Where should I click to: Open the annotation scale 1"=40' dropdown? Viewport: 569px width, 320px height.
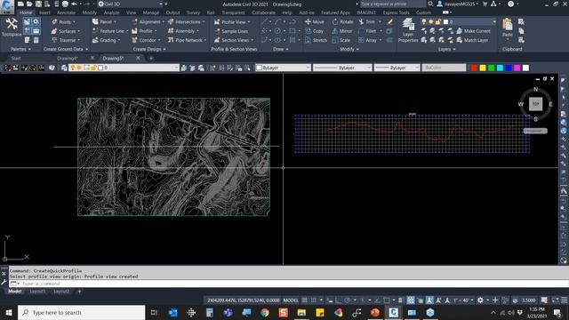click(x=463, y=300)
